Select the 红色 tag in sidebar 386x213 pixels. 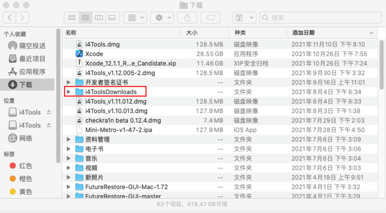pos(25,166)
